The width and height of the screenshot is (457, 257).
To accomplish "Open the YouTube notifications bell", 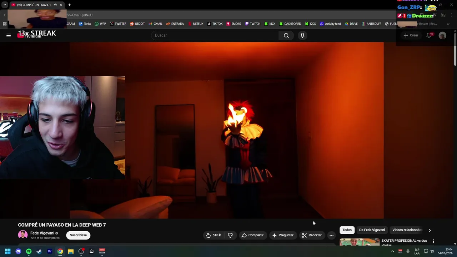I will pyautogui.click(x=429, y=35).
